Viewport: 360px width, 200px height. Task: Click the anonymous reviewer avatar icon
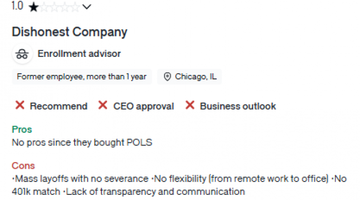click(x=22, y=54)
